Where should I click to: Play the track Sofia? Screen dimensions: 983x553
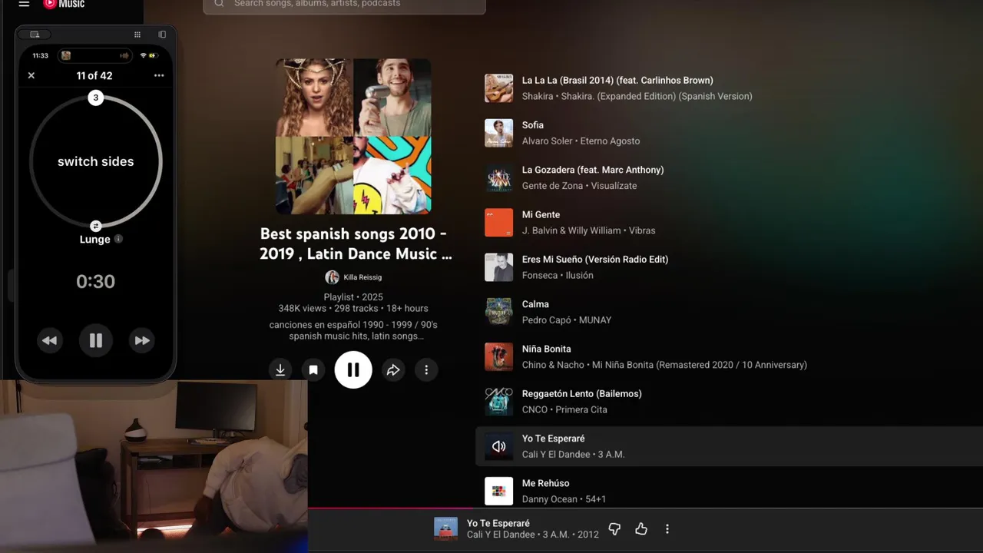533,125
